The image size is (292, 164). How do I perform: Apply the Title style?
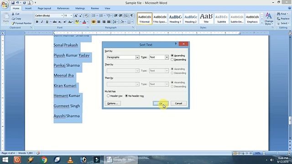point(206,19)
